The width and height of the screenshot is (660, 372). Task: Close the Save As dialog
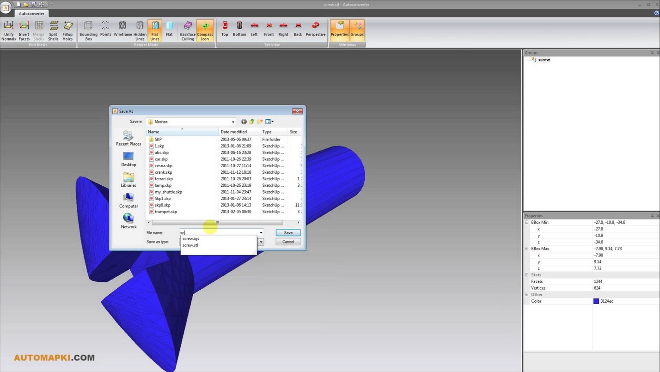[297, 111]
